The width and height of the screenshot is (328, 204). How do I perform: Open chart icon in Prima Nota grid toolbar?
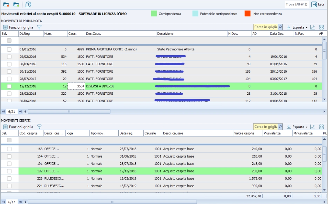click(x=312, y=27)
